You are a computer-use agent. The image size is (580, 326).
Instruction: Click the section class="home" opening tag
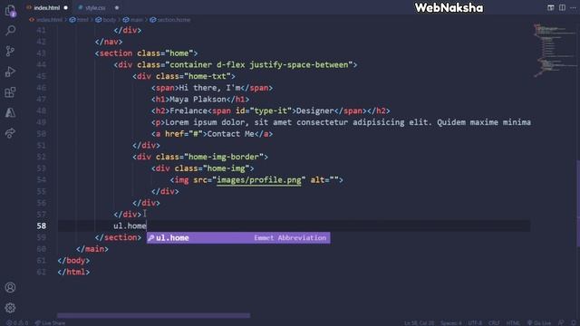(147, 53)
